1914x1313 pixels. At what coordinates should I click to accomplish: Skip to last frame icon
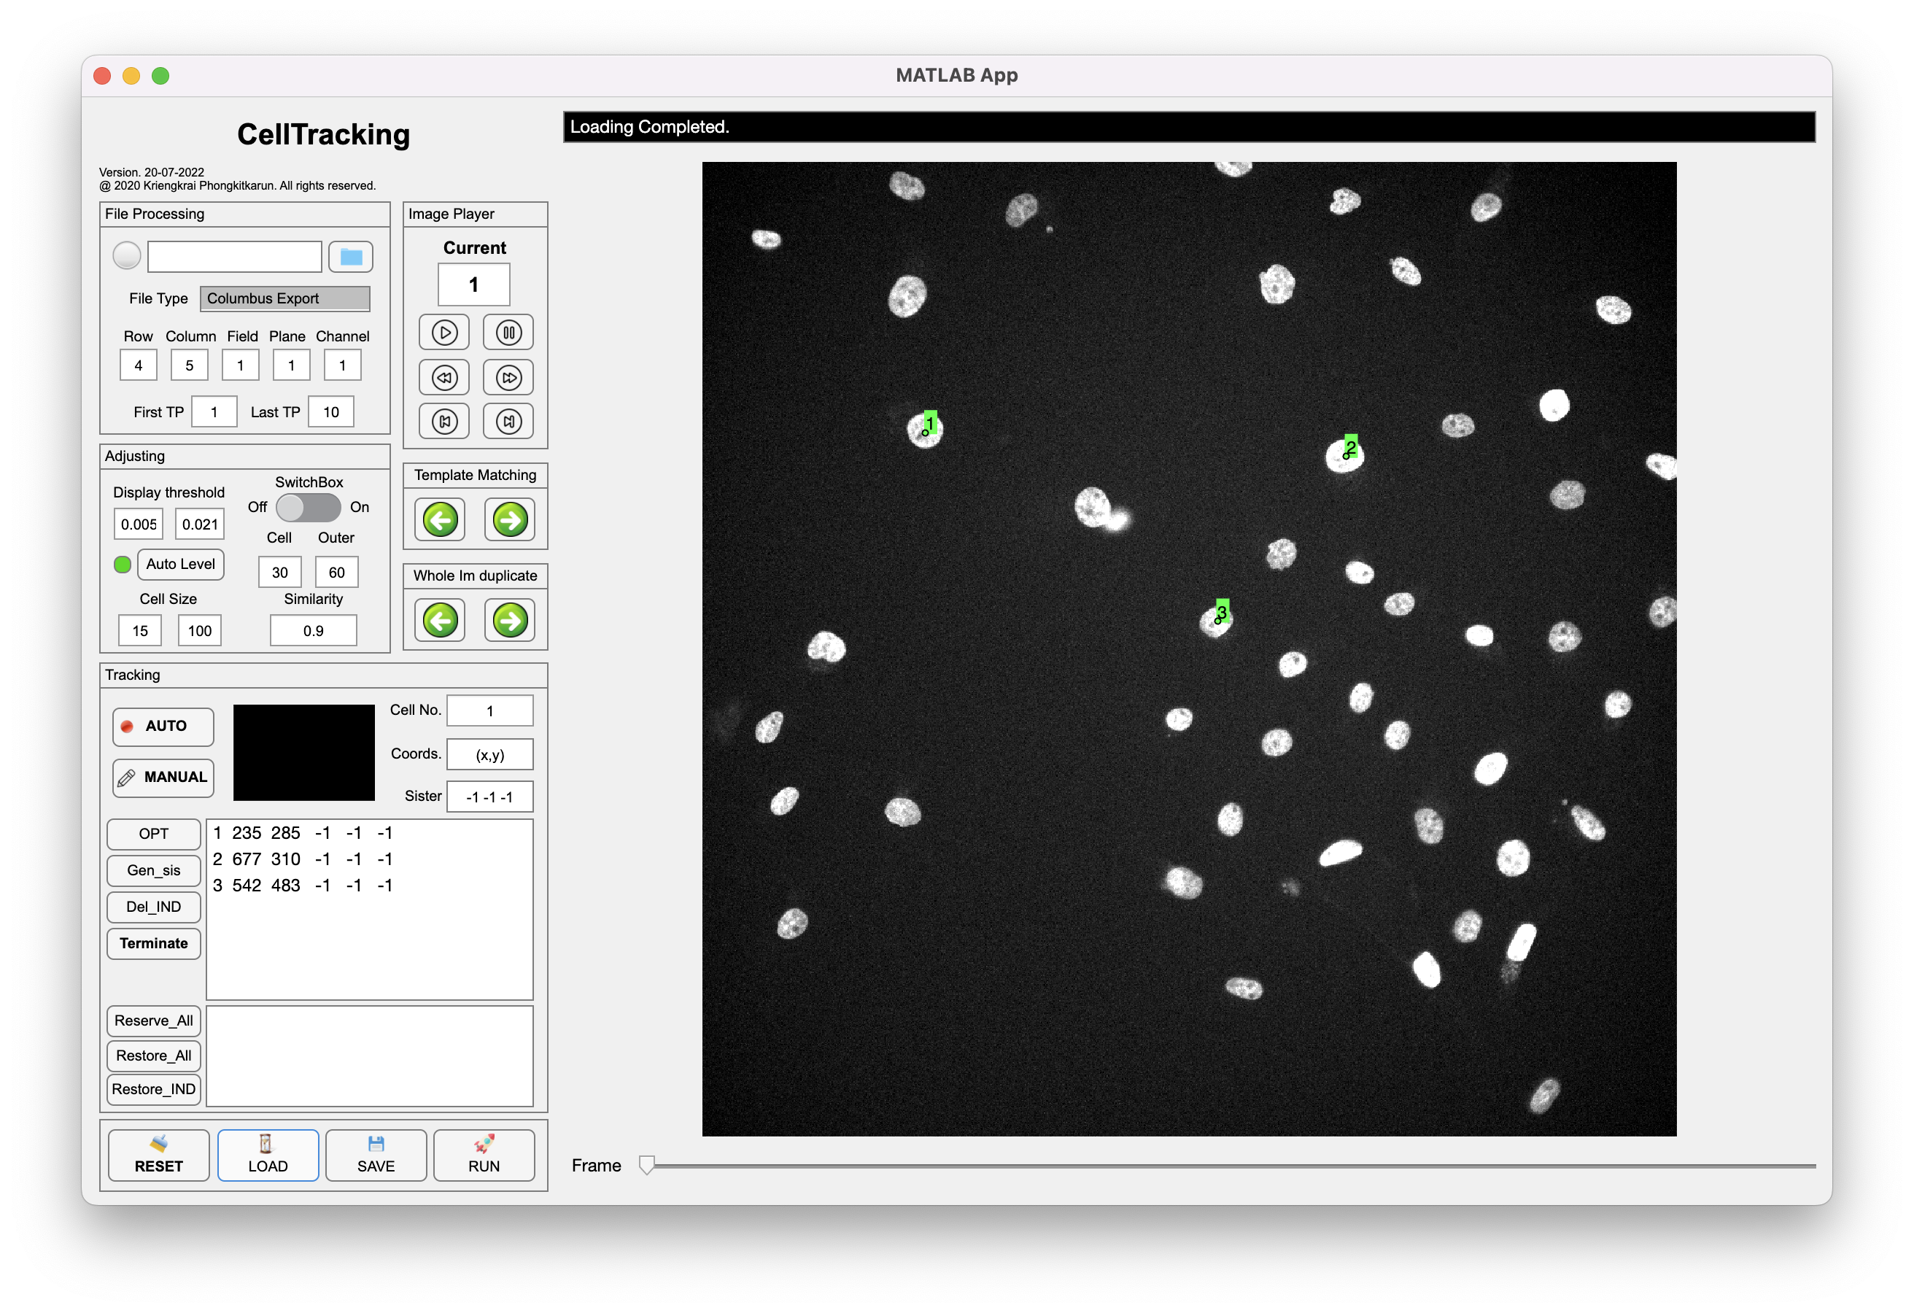[x=508, y=422]
